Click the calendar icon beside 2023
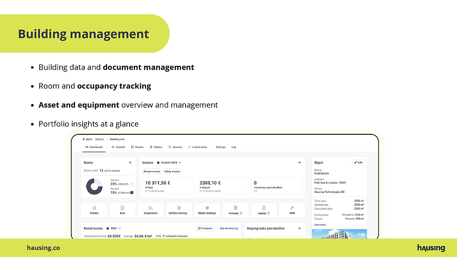Screen dimensions: 457x257 coord(108,229)
